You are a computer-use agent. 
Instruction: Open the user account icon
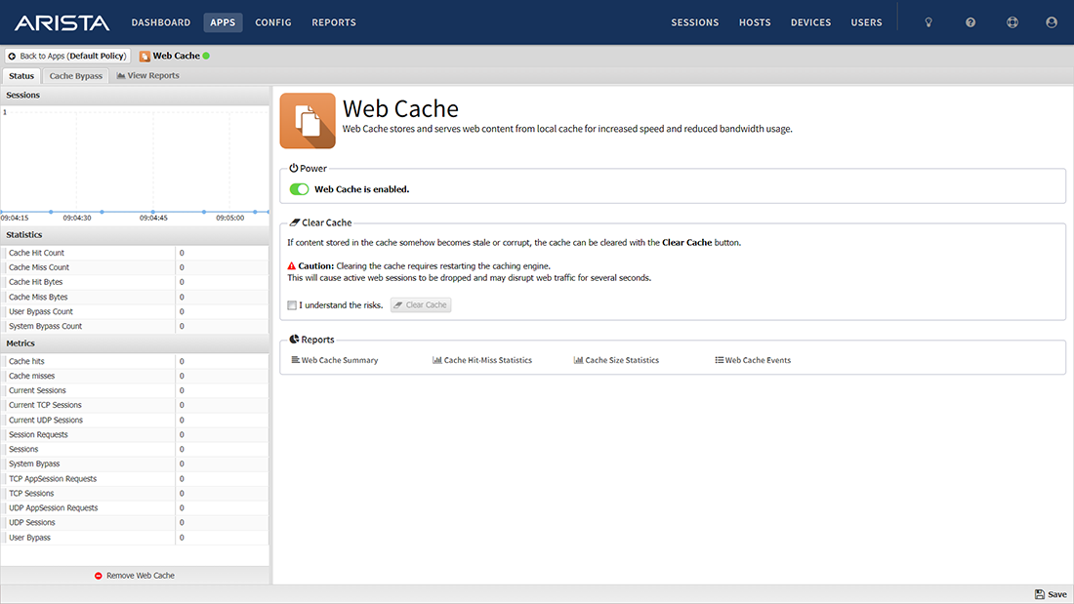click(1052, 22)
